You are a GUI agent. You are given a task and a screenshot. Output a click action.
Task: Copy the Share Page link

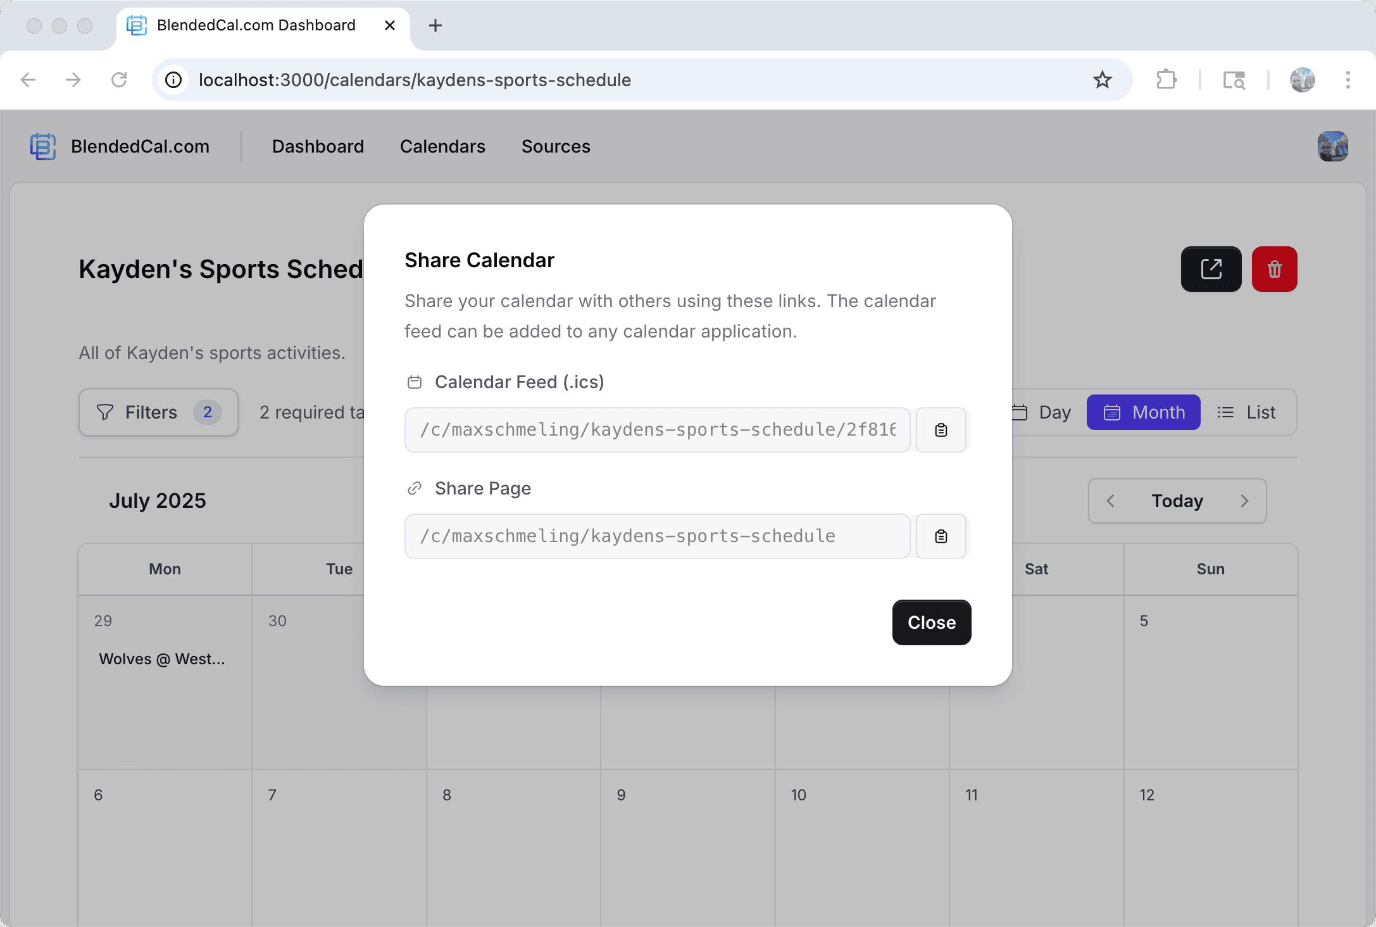point(941,536)
